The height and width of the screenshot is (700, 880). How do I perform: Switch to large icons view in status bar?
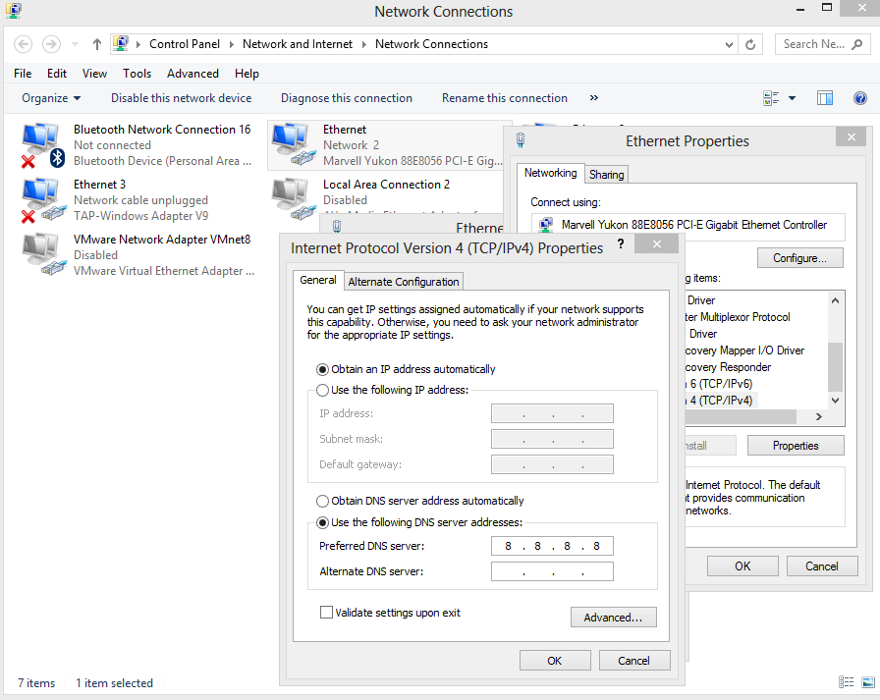pos(868,682)
